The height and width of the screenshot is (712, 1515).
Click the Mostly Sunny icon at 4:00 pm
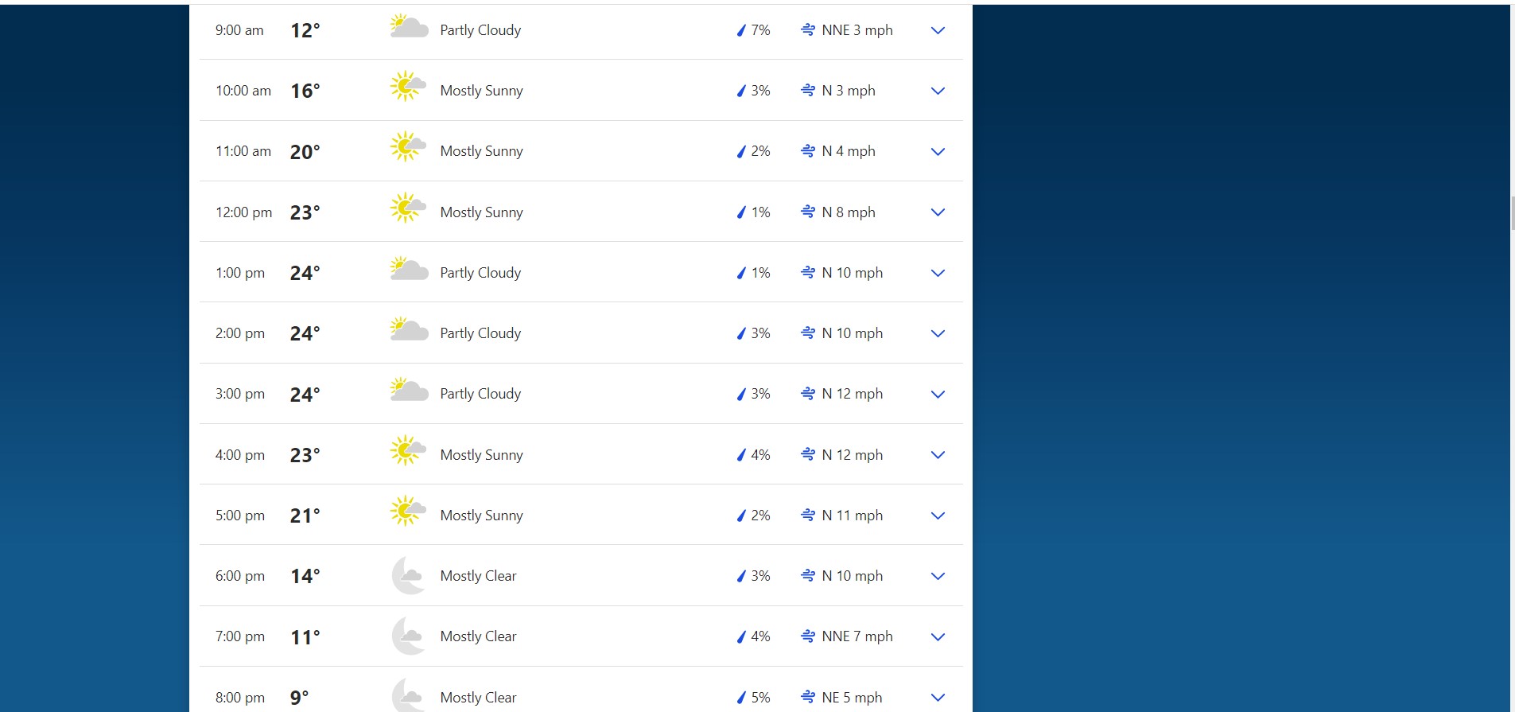pos(408,450)
